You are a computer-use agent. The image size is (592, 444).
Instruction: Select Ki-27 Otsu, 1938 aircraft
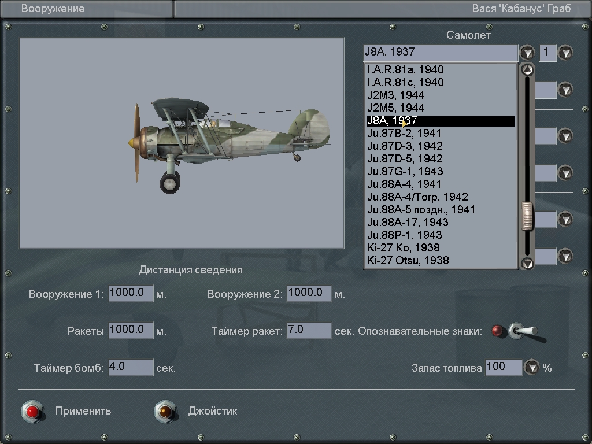coord(441,261)
